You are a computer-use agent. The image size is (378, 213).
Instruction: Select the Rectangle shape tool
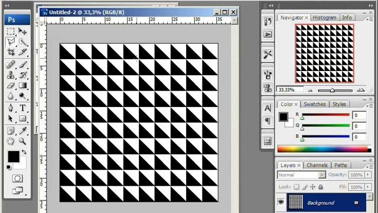click(22, 118)
